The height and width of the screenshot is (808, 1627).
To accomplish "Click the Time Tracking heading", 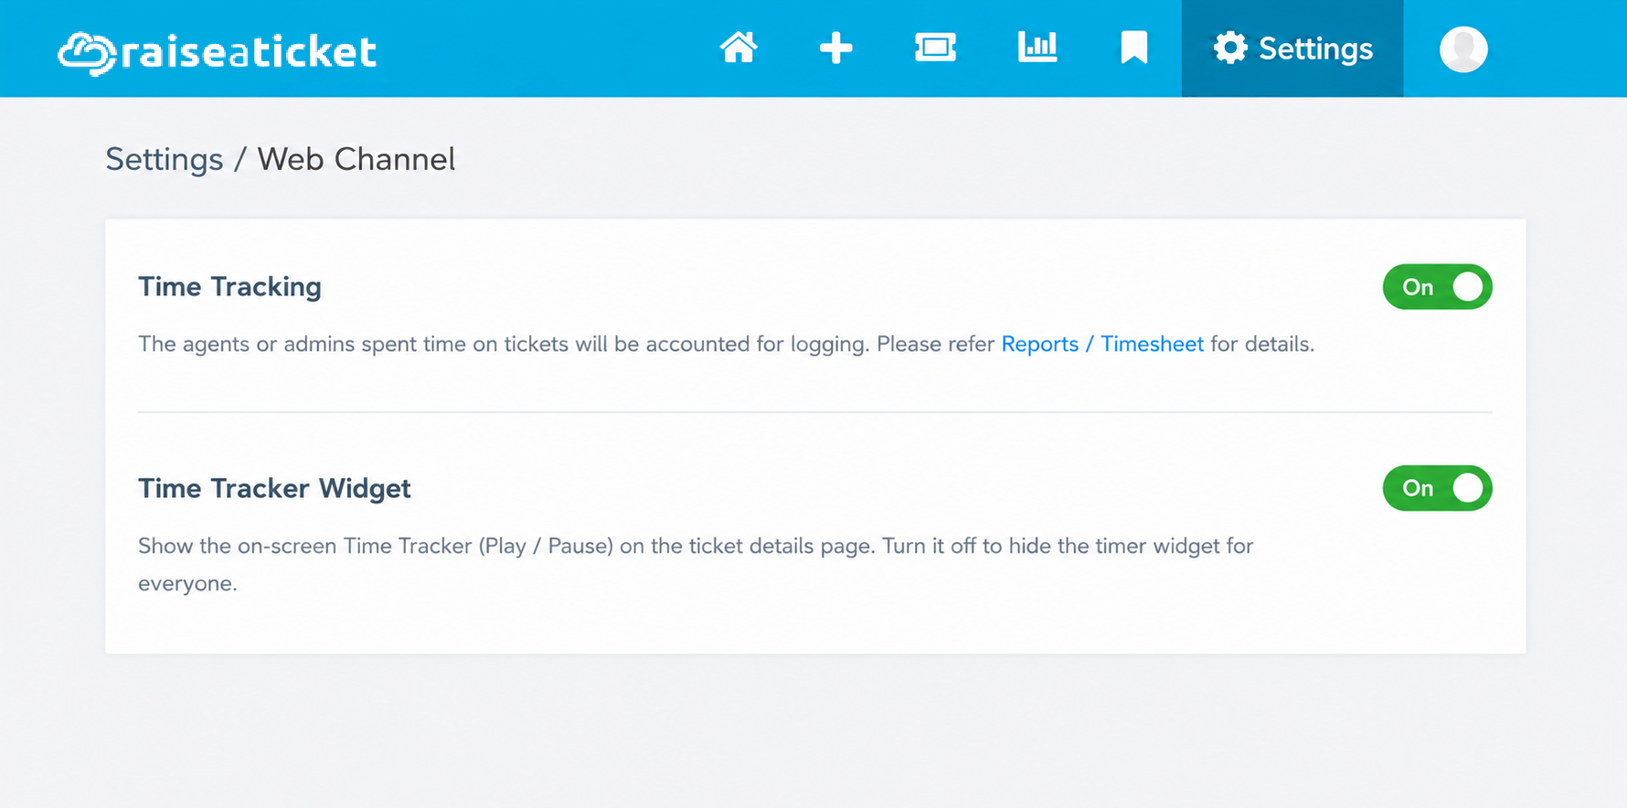I will pyautogui.click(x=229, y=287).
